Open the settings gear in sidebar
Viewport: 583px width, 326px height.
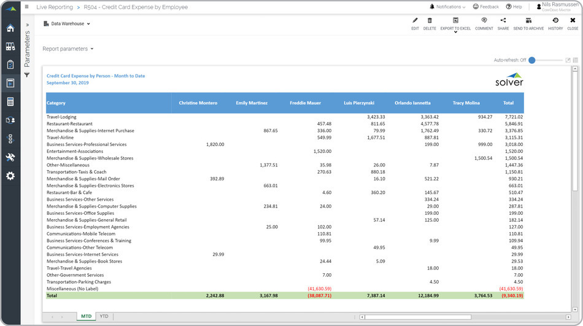[10, 176]
